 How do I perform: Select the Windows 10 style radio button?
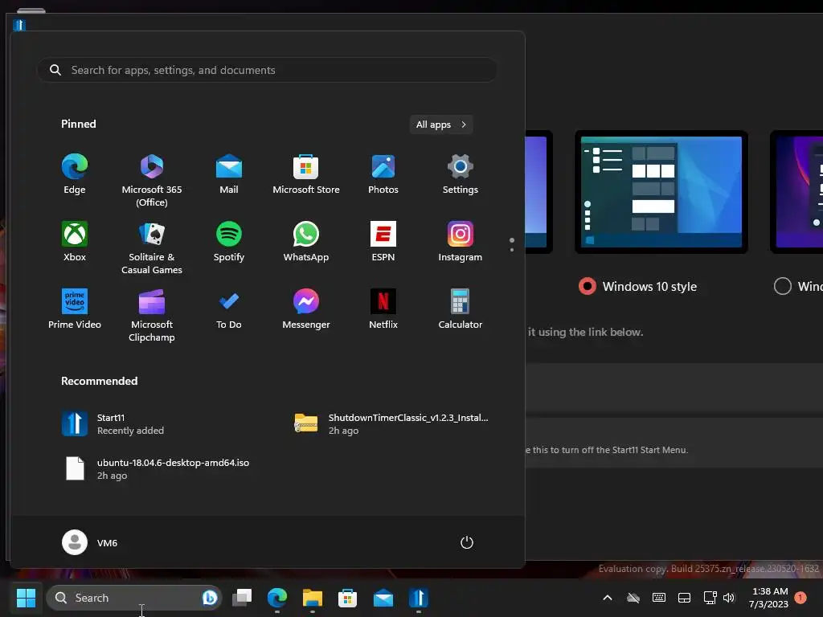[x=587, y=287]
